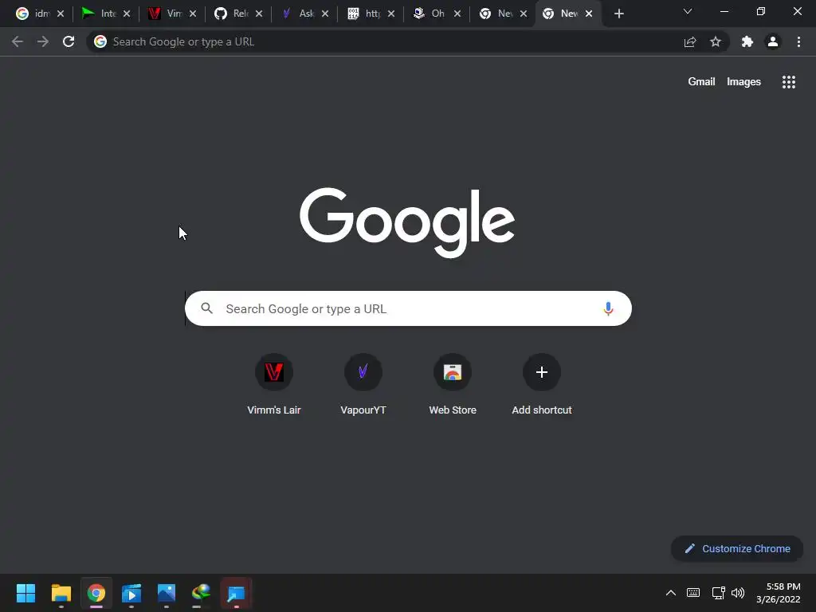This screenshot has width=816, height=612.
Task: Share this page icon in address bar
Action: coord(690,41)
